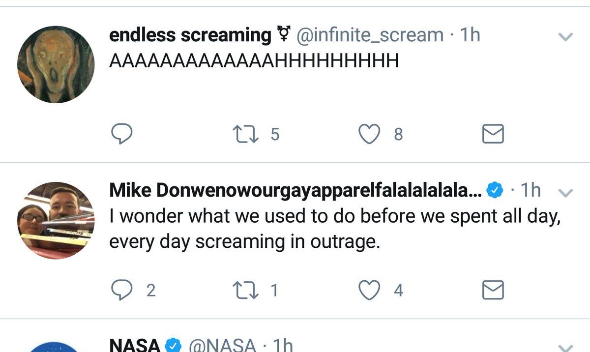The width and height of the screenshot is (590, 352).
Task: Like Mike's outrage tweet
Action: (x=370, y=290)
